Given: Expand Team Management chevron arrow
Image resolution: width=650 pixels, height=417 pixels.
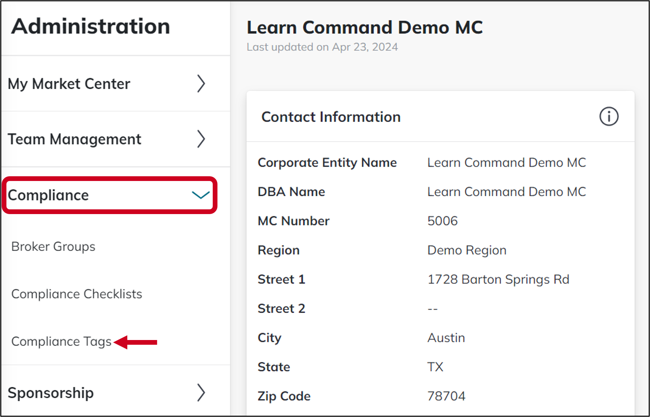Looking at the screenshot, I should [201, 139].
